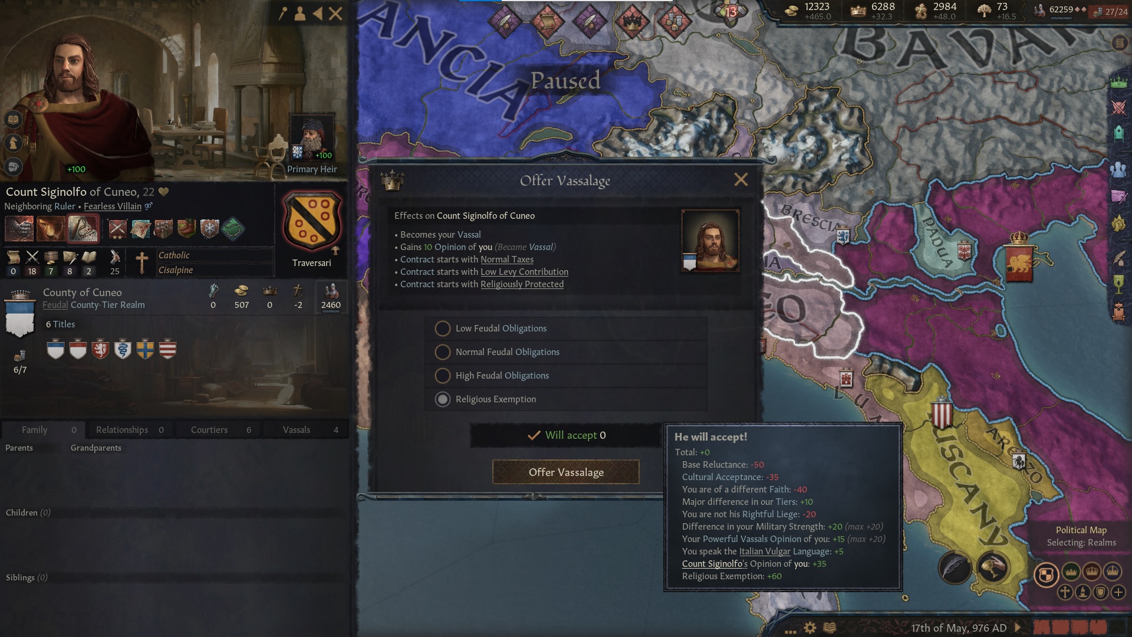
Task: Click the red alert badge showing 13
Action: click(730, 11)
